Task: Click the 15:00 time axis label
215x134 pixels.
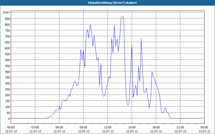Action: click(132, 128)
